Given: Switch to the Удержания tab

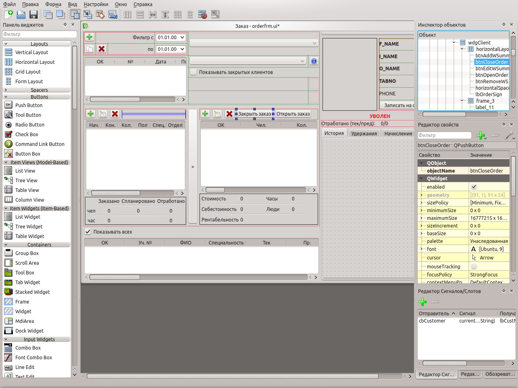Looking at the screenshot, I should point(364,133).
